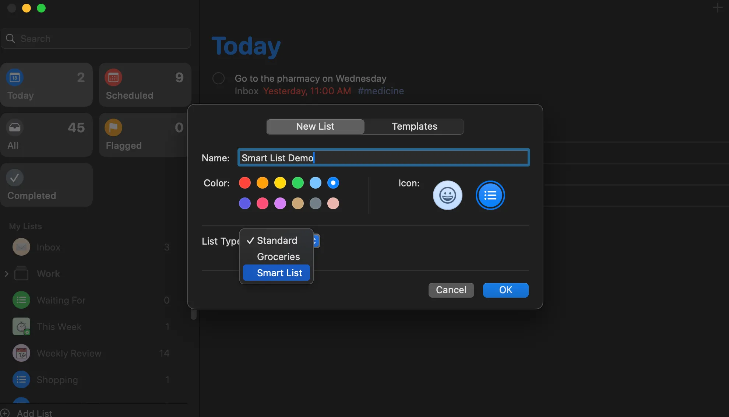Click the Add List plus icon
Viewport: 729px width, 417px height.
point(5,413)
